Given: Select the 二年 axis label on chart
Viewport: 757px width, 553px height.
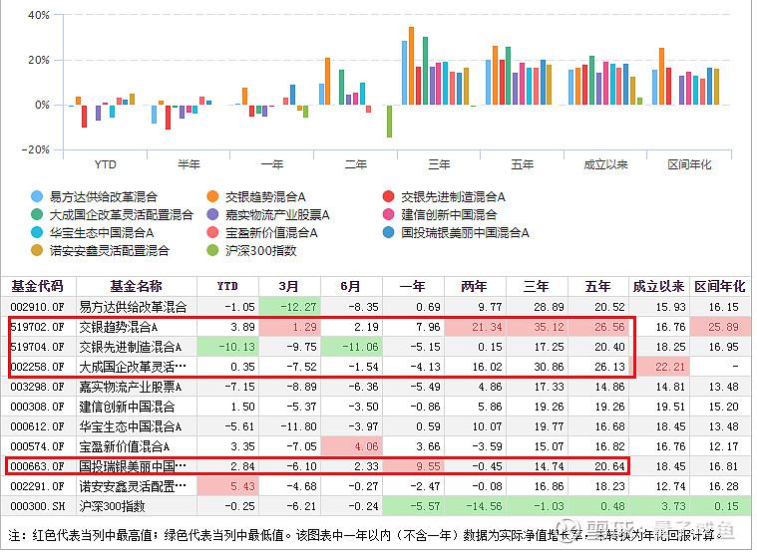Looking at the screenshot, I should coord(356,164).
